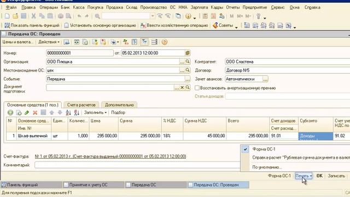Click the Подбор button
The image size is (350, 197).
118,113
